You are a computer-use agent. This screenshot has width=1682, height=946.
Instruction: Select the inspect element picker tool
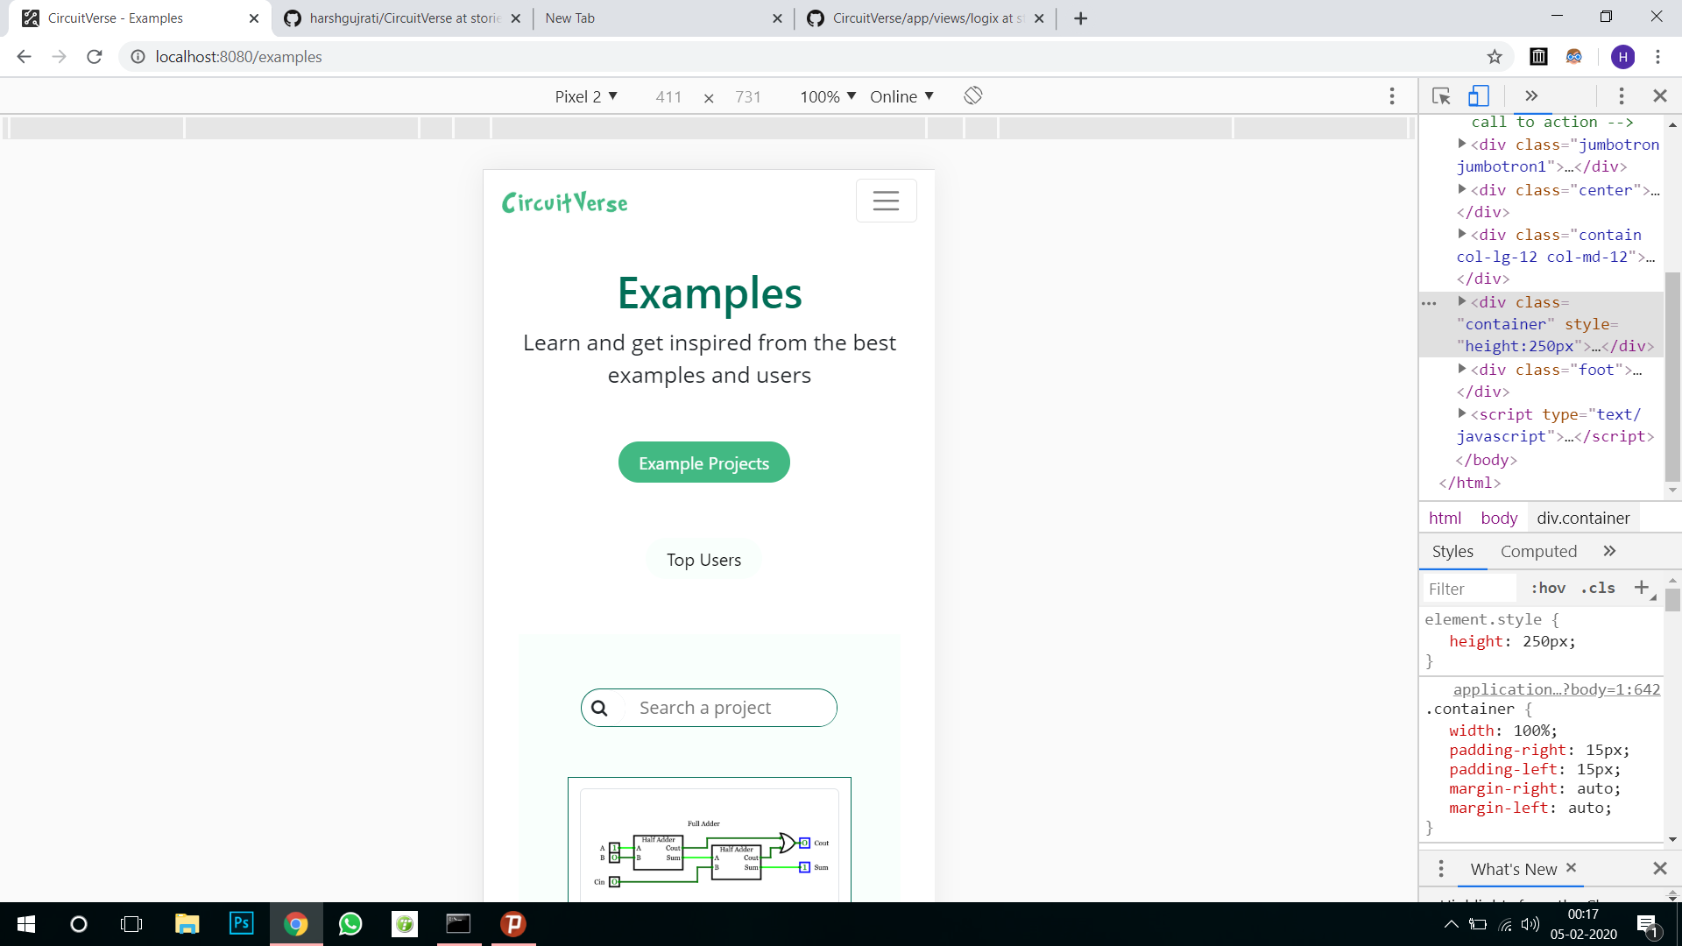click(1440, 96)
